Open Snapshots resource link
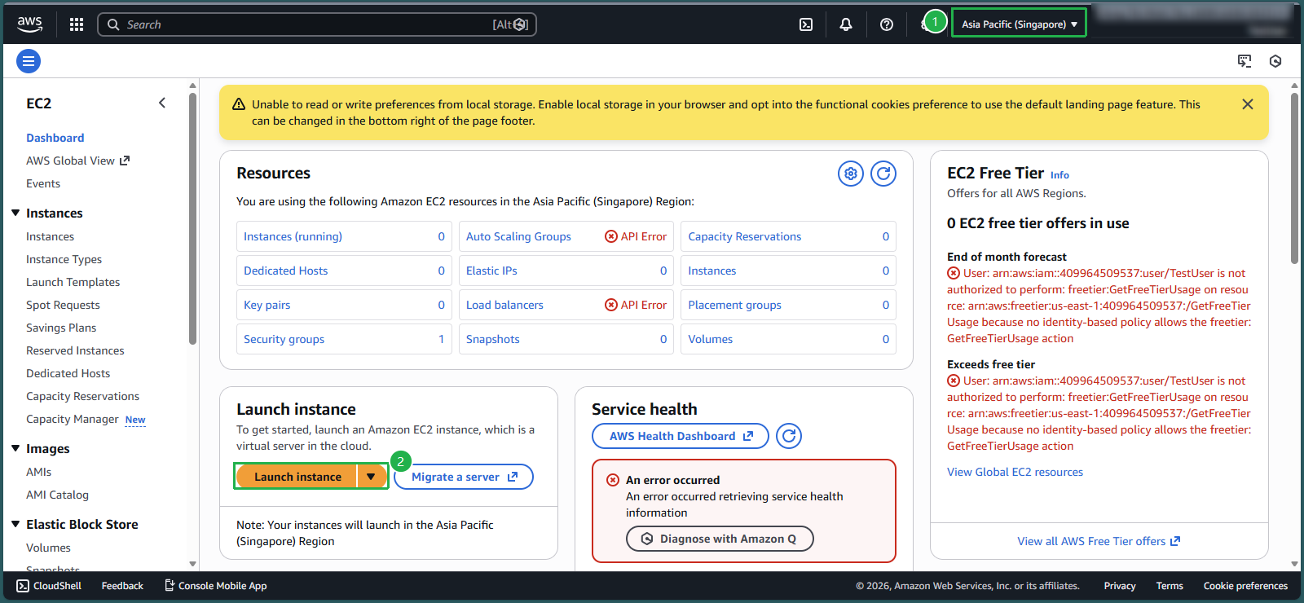1304x603 pixels. (492, 339)
